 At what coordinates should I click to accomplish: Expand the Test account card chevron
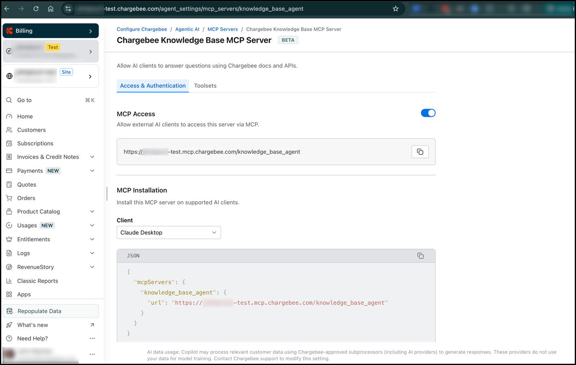pyautogui.click(x=91, y=51)
